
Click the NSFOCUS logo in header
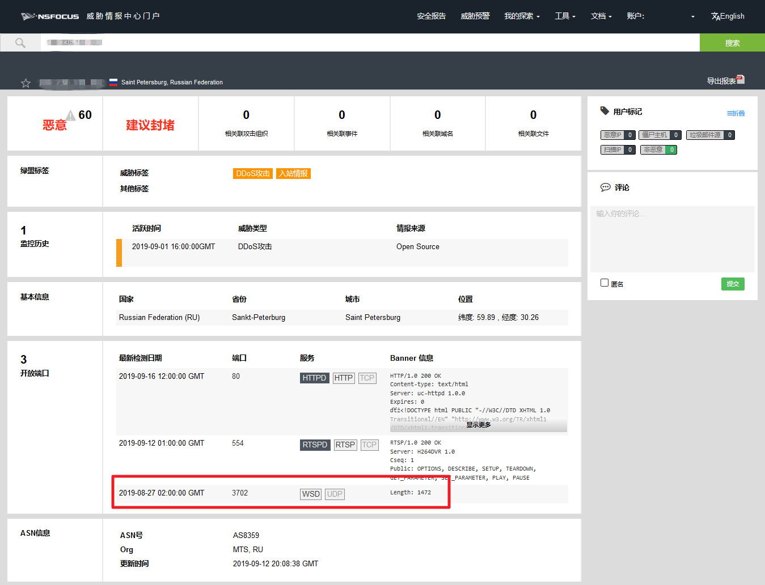[50, 16]
